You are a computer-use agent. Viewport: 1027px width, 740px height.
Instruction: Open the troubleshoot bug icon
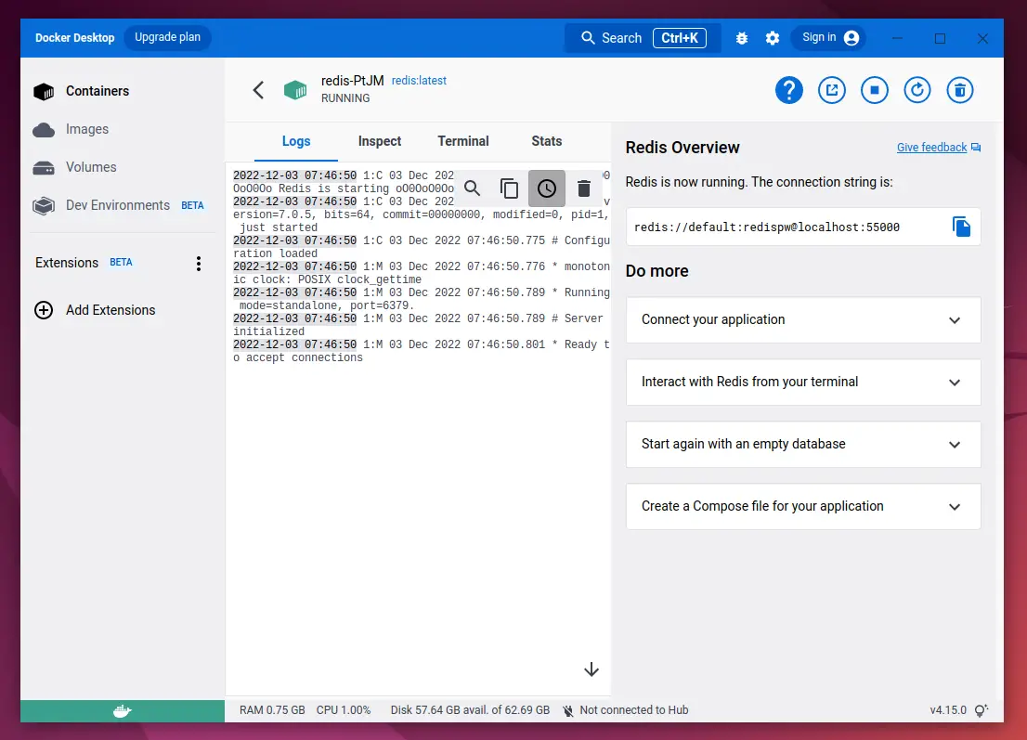(x=742, y=38)
